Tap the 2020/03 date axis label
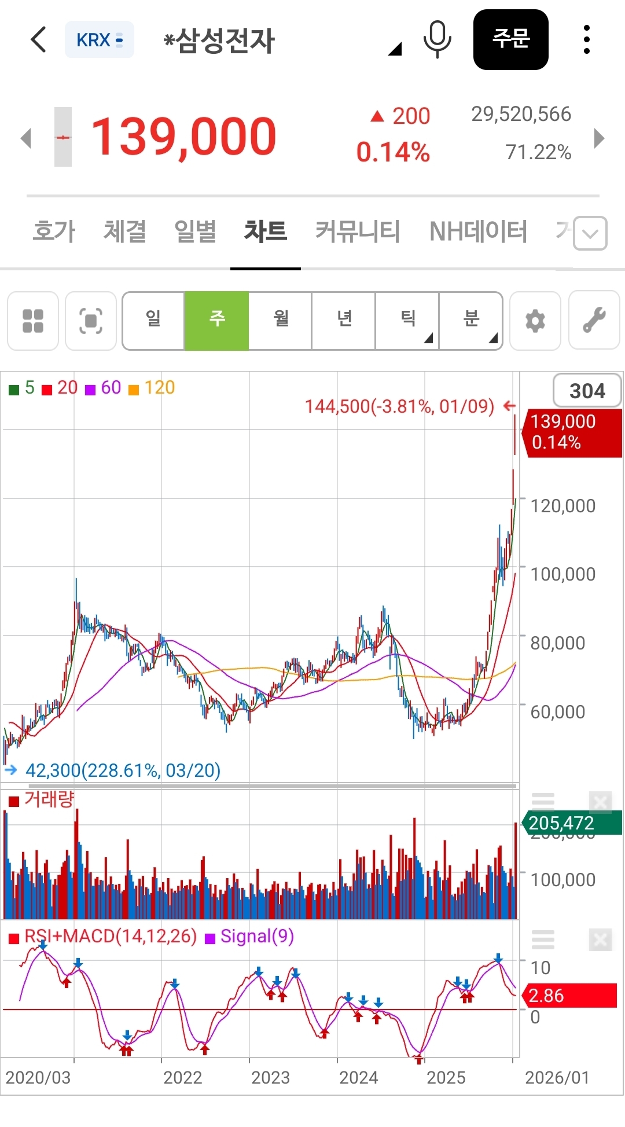Image resolution: width=625 pixels, height=1127 pixels. pos(38,1078)
